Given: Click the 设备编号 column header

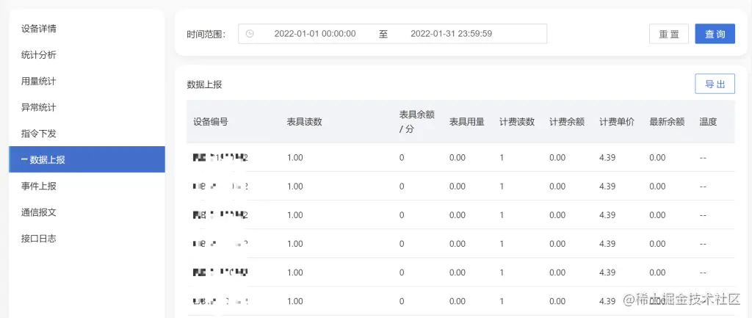Looking at the screenshot, I should tap(211, 122).
